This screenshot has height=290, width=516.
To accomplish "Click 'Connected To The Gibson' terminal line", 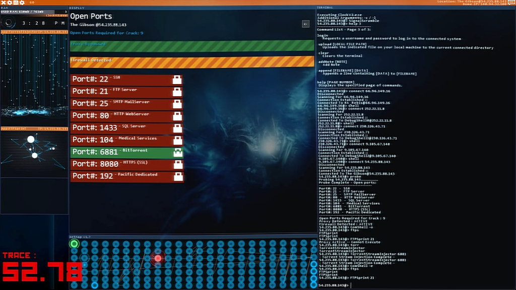I will click(x=356, y=174).
